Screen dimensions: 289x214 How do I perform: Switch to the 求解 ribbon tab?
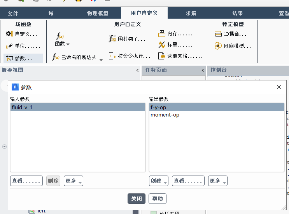pyautogui.click(x=191, y=13)
